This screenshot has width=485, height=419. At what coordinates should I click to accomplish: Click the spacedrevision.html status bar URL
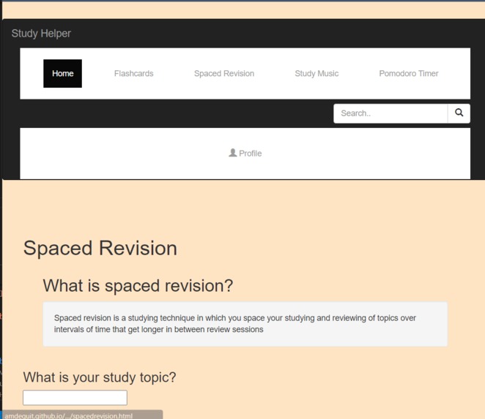[69, 415]
